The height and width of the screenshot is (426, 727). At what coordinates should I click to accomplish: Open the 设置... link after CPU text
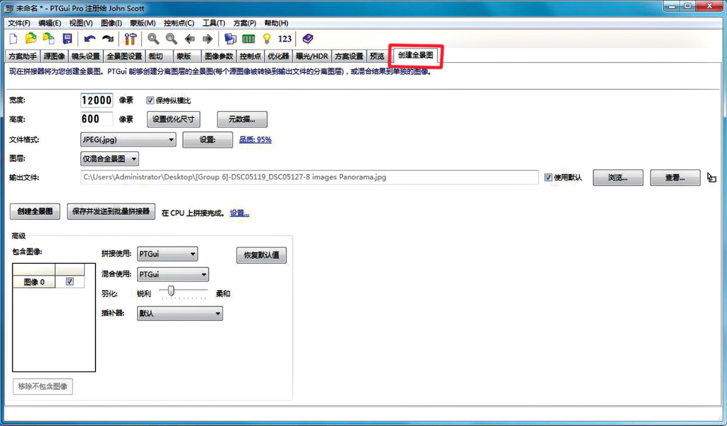[239, 213]
